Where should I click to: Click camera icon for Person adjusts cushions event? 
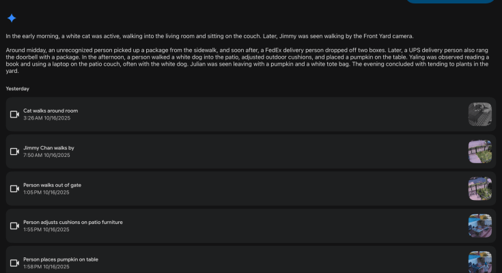14,226
